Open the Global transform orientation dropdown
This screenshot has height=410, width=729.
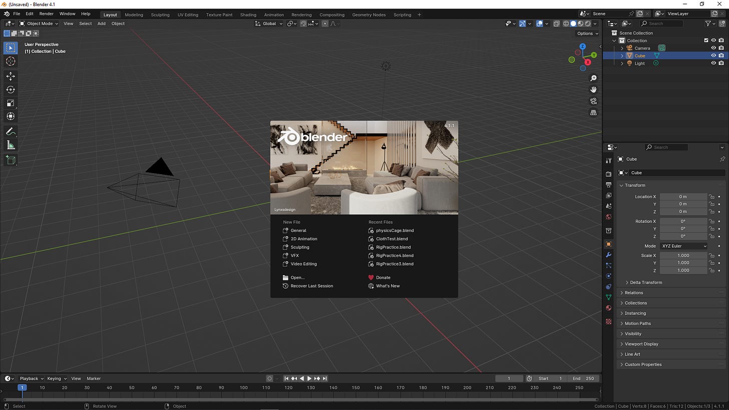point(269,24)
